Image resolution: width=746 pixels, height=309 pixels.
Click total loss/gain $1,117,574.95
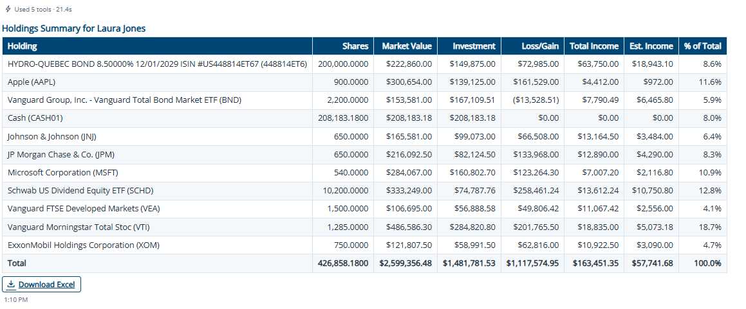[532, 263]
